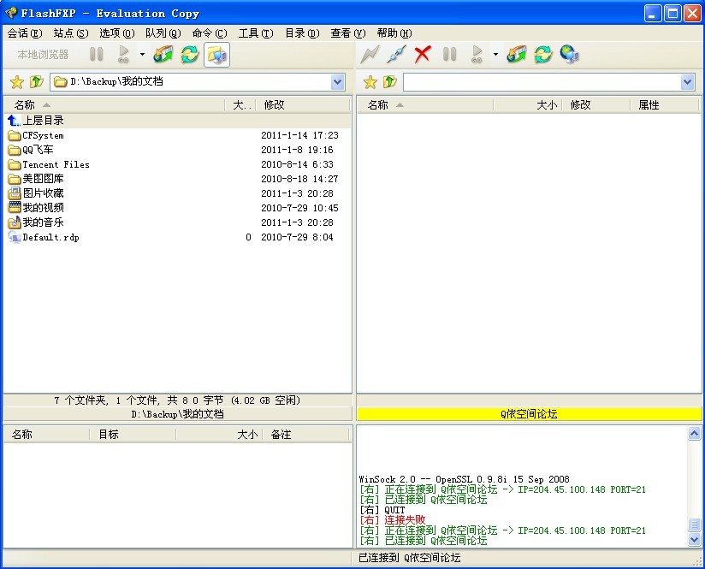Screen dimensions: 705x569
Task: Expand the remote path dropdown
Action: 688,82
